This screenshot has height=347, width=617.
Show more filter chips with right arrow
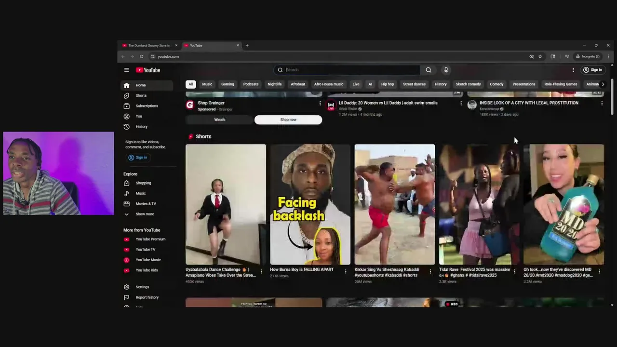603,84
